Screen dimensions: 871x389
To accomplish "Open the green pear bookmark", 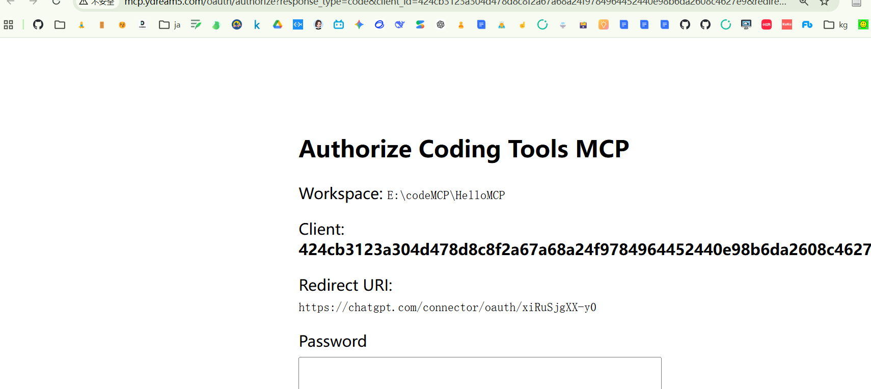I will point(216,24).
